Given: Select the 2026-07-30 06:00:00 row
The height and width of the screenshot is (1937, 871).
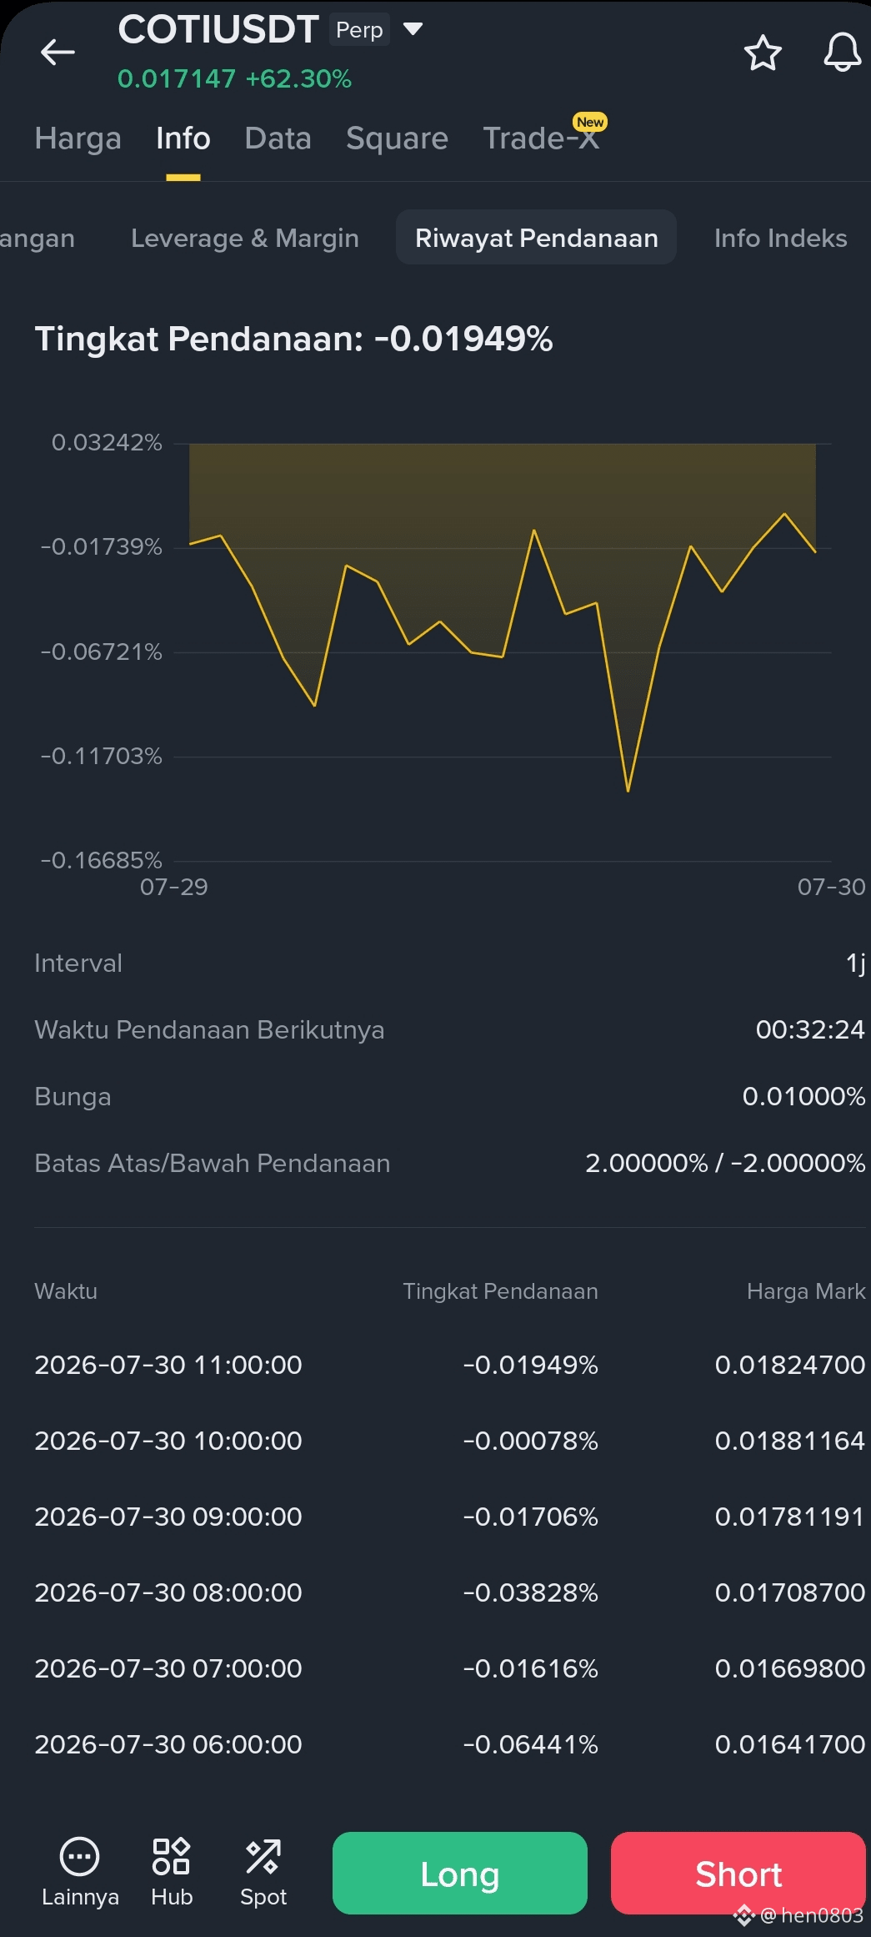Looking at the screenshot, I should pyautogui.click(x=450, y=1744).
